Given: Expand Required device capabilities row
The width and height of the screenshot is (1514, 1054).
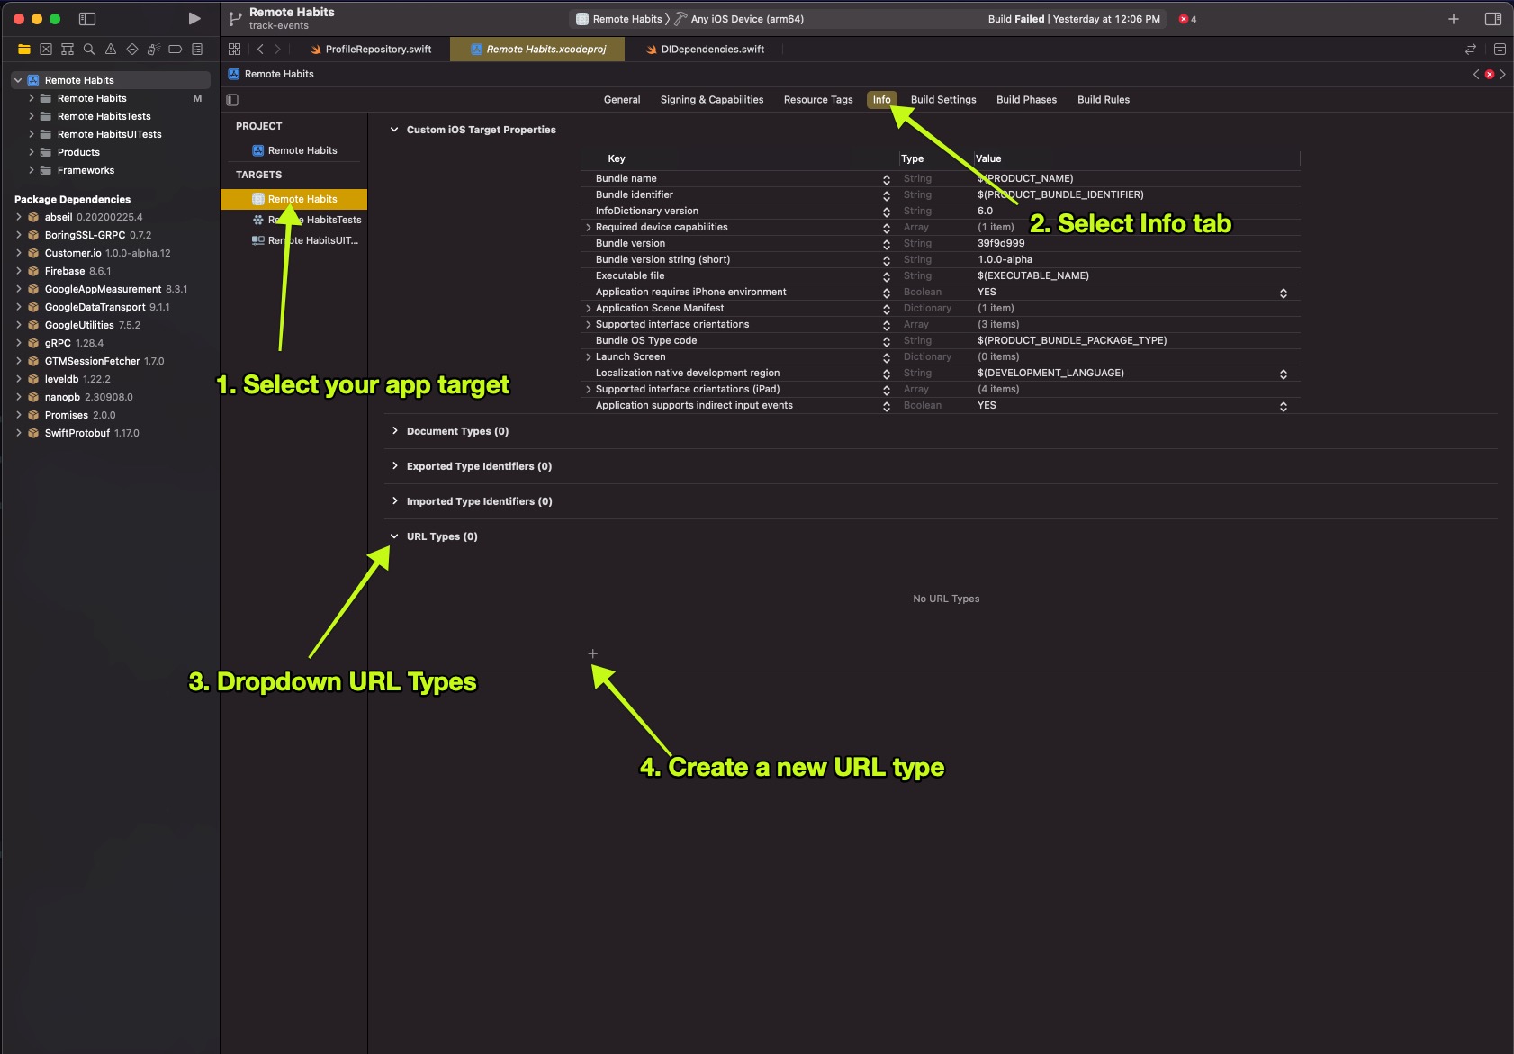Looking at the screenshot, I should (589, 228).
